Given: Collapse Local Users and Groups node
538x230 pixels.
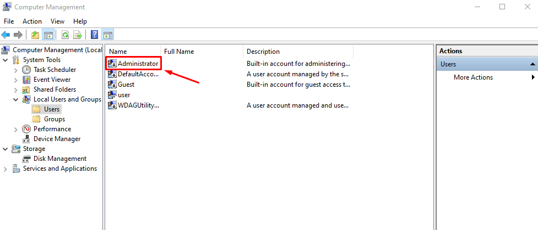Looking at the screenshot, I should [x=15, y=99].
